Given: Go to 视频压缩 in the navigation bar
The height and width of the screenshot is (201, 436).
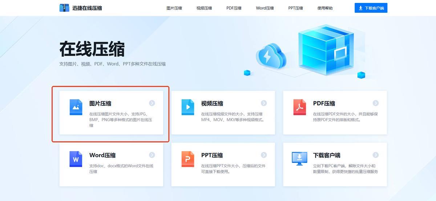Looking at the screenshot, I should pyautogui.click(x=204, y=8).
